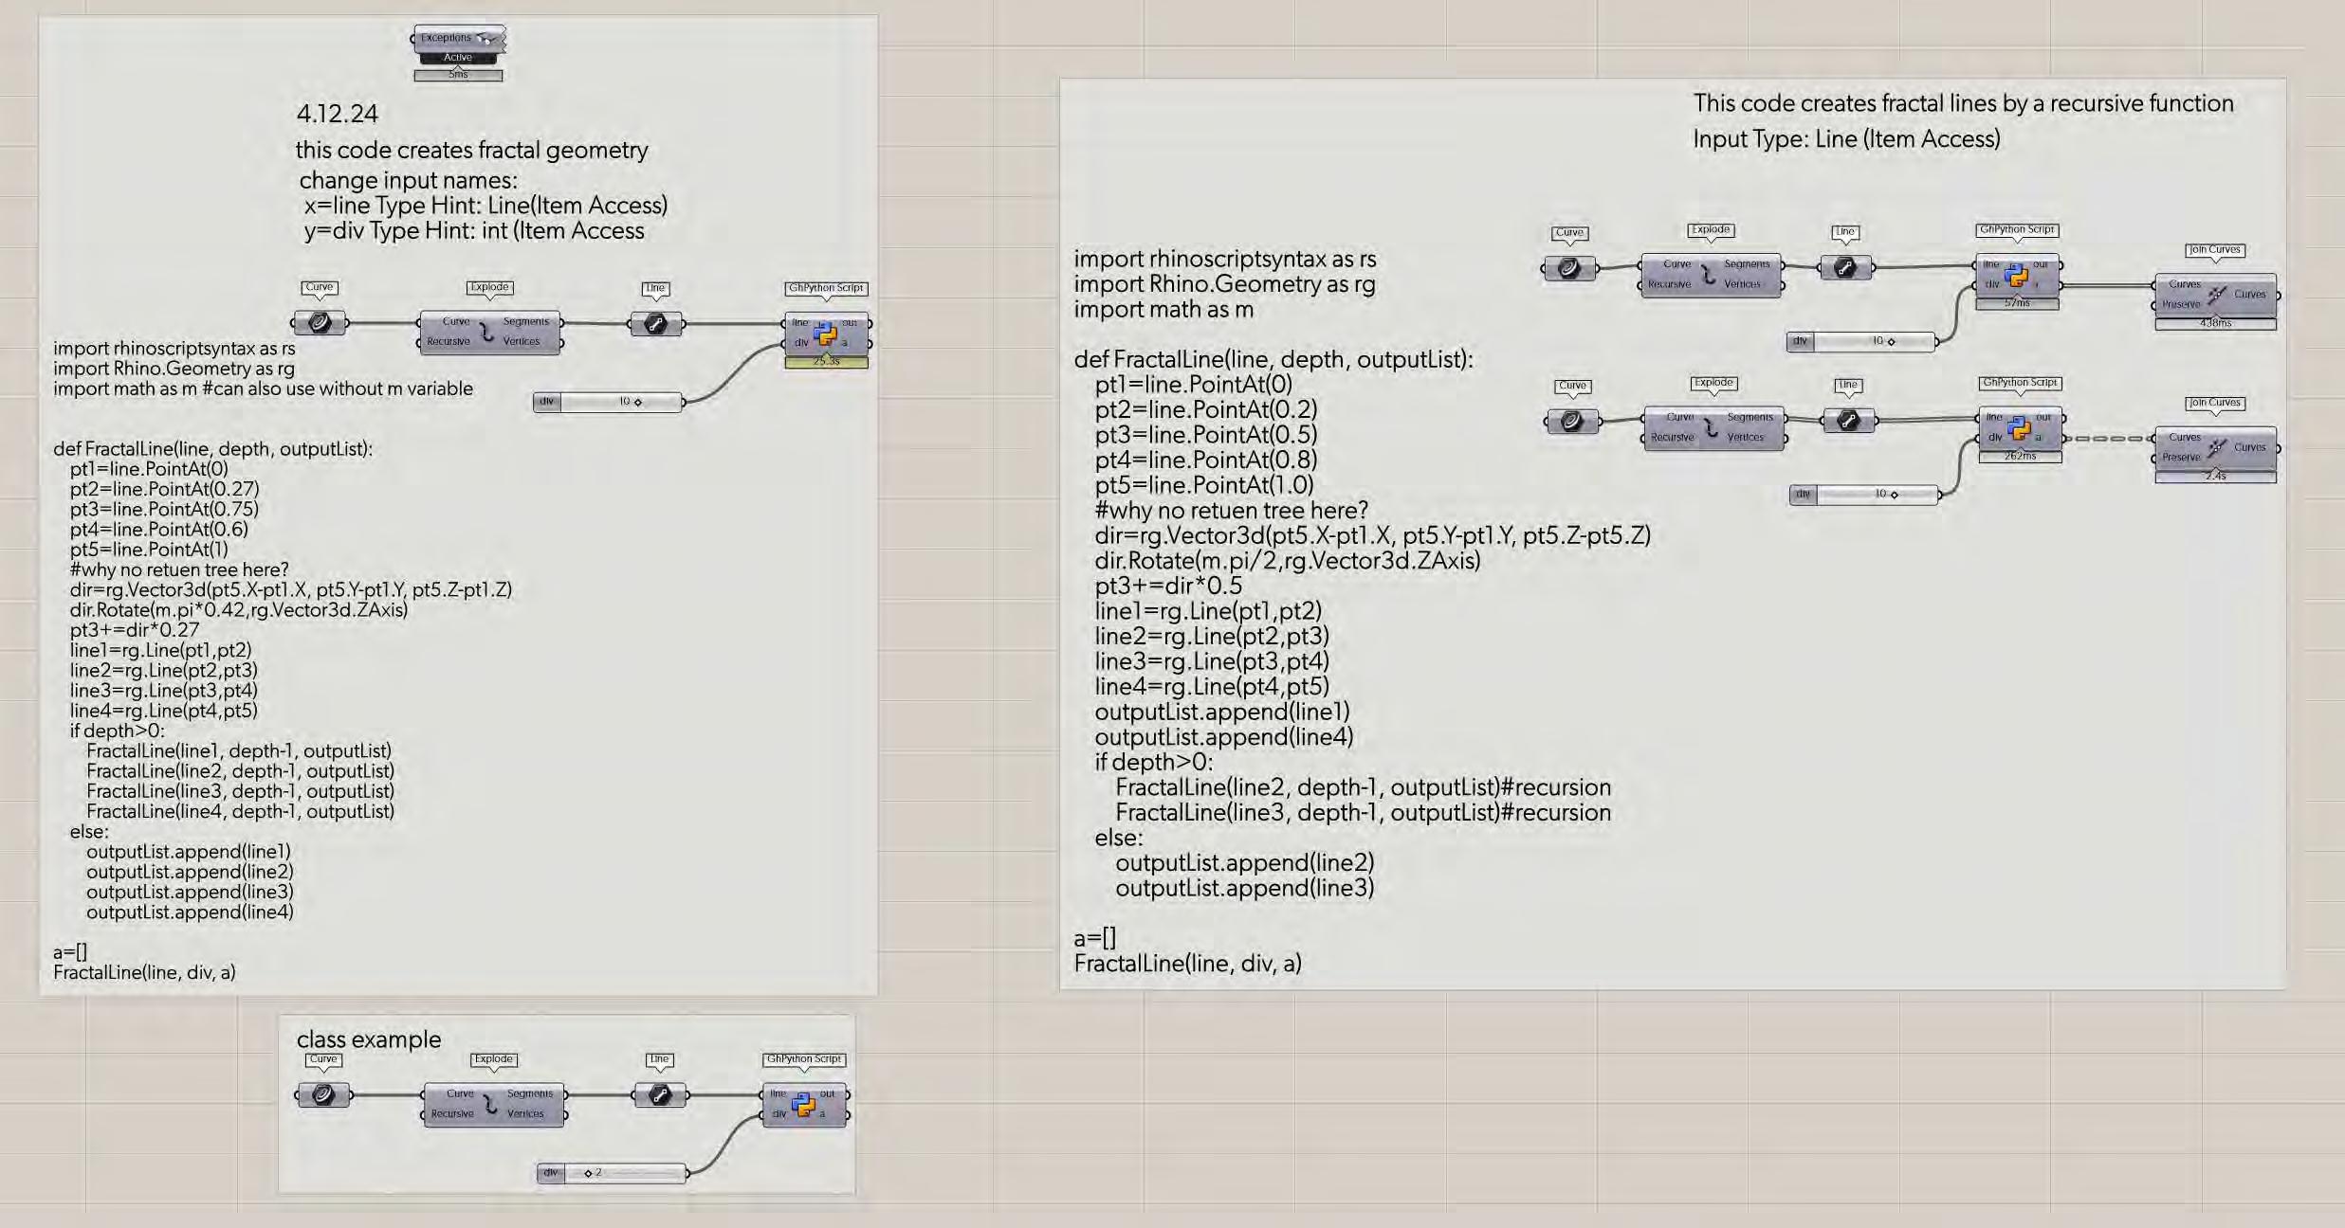Click the 25.3s profiler badge under GhPython Script
The height and width of the screenshot is (1228, 2345).
point(826,362)
